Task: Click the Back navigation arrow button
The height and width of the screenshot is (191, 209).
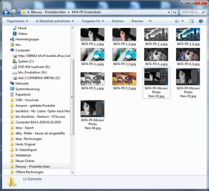Action: [6, 12]
